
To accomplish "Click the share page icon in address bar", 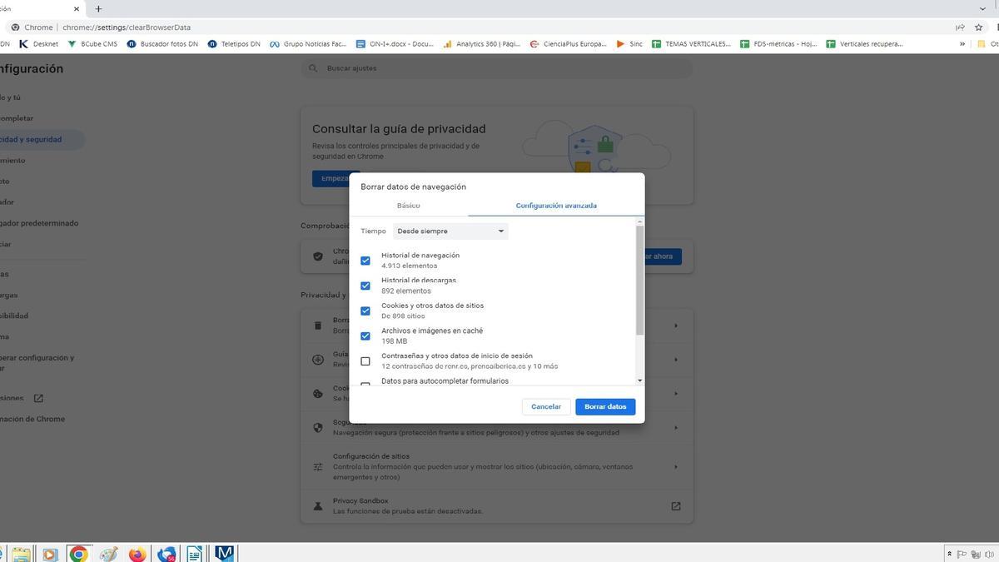I will coord(960,27).
